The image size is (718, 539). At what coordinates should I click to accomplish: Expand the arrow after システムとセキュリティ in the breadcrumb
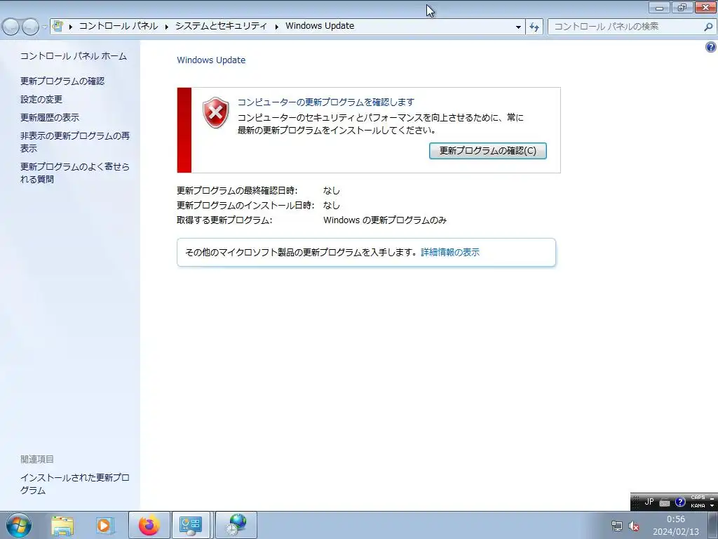pos(276,27)
